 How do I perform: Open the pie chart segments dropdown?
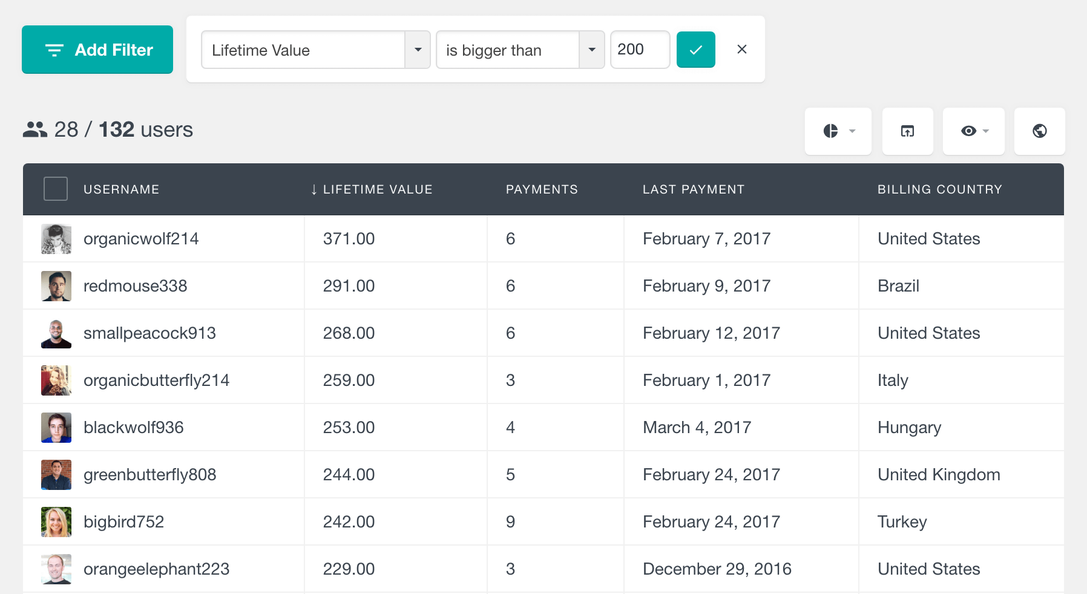pyautogui.click(x=838, y=131)
